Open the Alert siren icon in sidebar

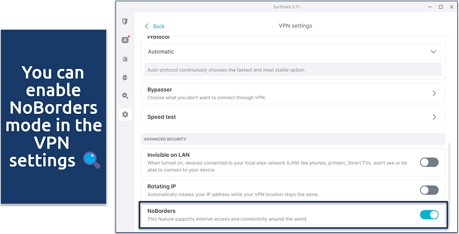coord(125,59)
